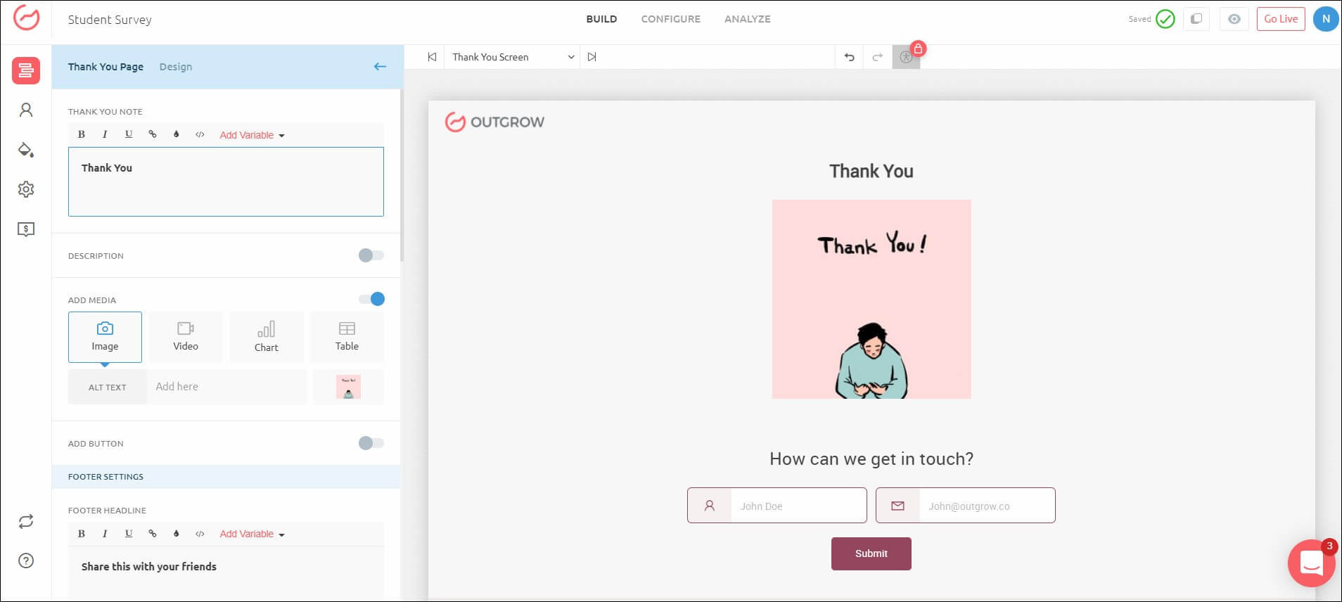Click the settings gear icon in sidebar
1342x602 pixels.
26,189
